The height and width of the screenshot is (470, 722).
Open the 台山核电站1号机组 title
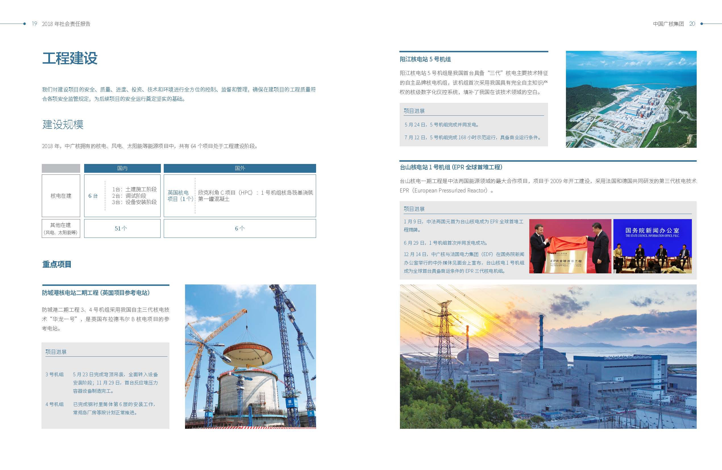point(451,167)
